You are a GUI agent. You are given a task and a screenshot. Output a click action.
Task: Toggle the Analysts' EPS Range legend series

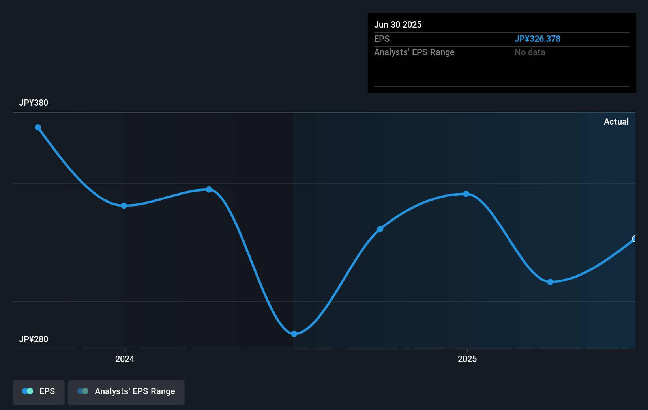126,392
